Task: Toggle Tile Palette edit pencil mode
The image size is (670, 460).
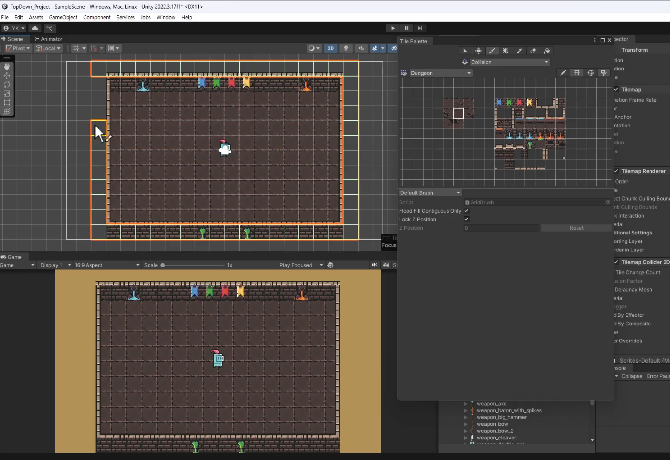Action: click(563, 73)
